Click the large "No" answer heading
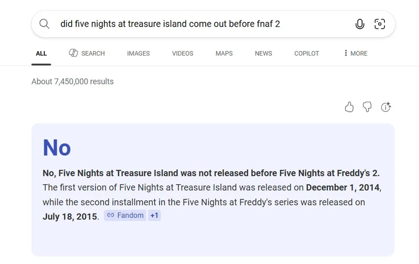Image resolution: width=419 pixels, height=264 pixels. pyautogui.click(x=57, y=148)
